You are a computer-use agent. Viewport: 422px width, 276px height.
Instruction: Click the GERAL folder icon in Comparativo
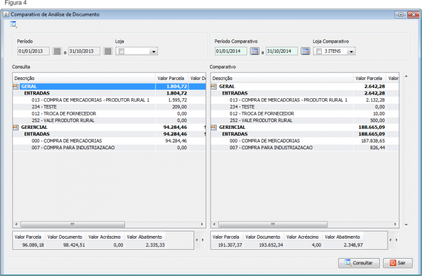pos(214,86)
